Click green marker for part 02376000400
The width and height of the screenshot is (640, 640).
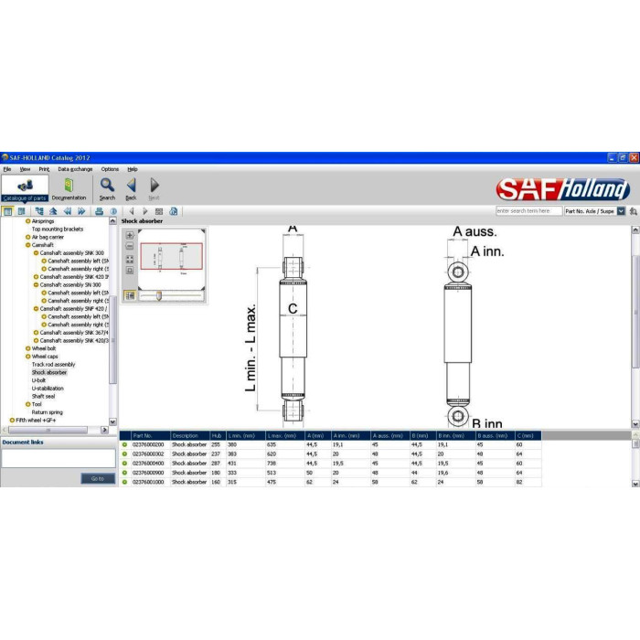(x=124, y=464)
